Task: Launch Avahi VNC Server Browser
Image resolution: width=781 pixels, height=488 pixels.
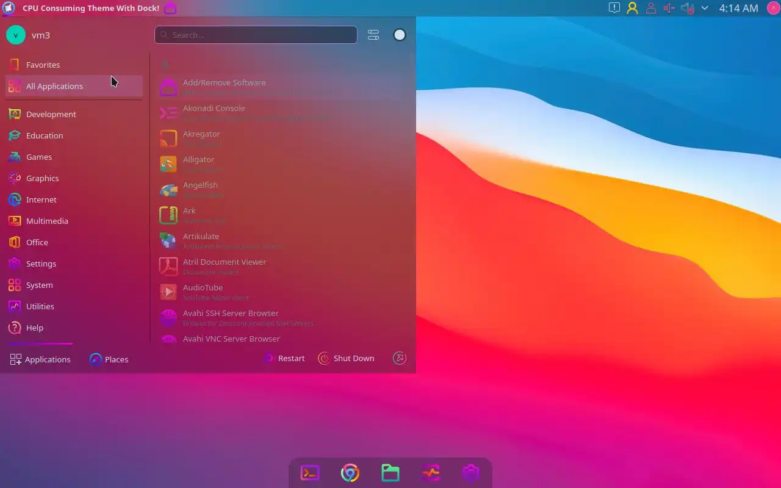Action: point(283,339)
